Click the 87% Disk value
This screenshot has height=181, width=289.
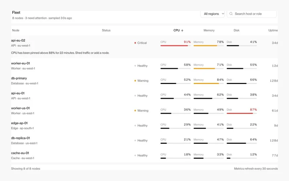pos(254,110)
